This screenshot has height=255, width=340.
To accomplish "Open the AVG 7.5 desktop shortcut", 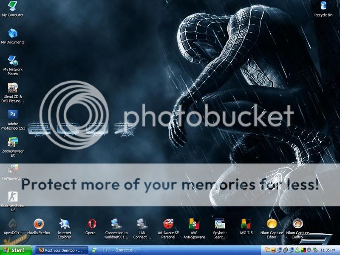I will tap(246, 227).
